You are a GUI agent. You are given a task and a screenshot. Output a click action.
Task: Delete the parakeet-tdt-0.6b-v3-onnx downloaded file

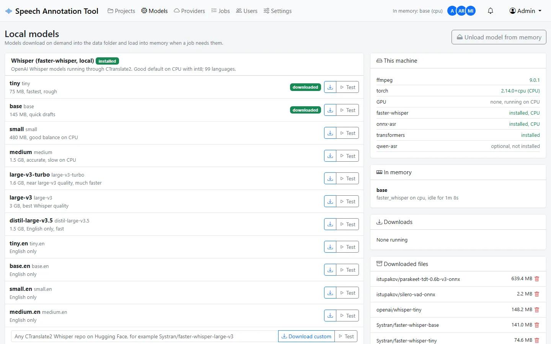[x=537, y=279]
